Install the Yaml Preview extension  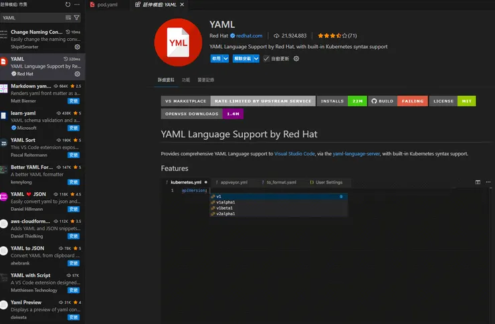[x=74, y=317]
